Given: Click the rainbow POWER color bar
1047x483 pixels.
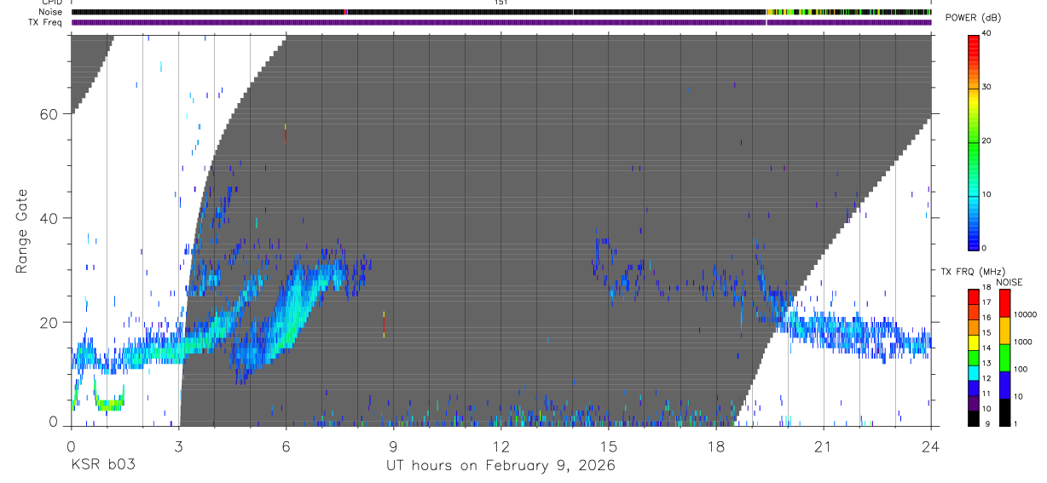Looking at the screenshot, I should point(974,141).
